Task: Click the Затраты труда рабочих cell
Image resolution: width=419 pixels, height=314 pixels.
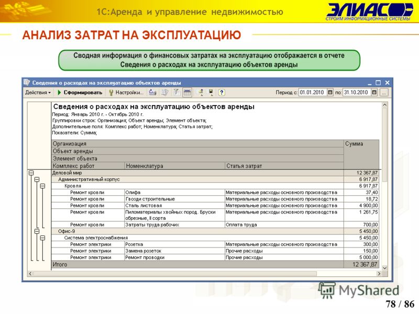Action: click(x=174, y=225)
